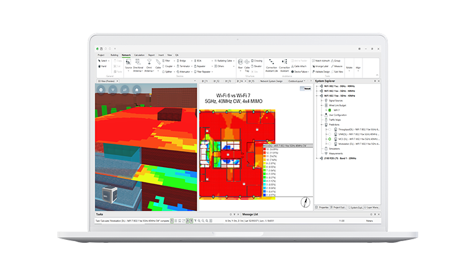Image resolution: width=475 pixels, height=275 pixels.
Task: Add an Attenuator device
Action: (x=184, y=72)
